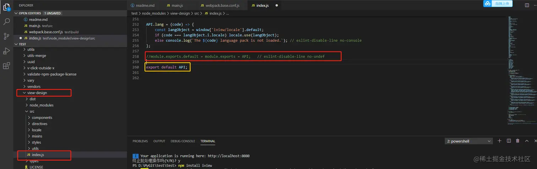Expand the uuid folder
Image resolution: width=537 pixels, height=169 pixels.
[24, 62]
